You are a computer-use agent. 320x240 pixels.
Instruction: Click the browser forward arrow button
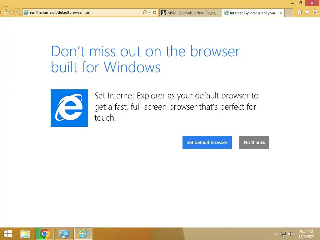coord(17,12)
